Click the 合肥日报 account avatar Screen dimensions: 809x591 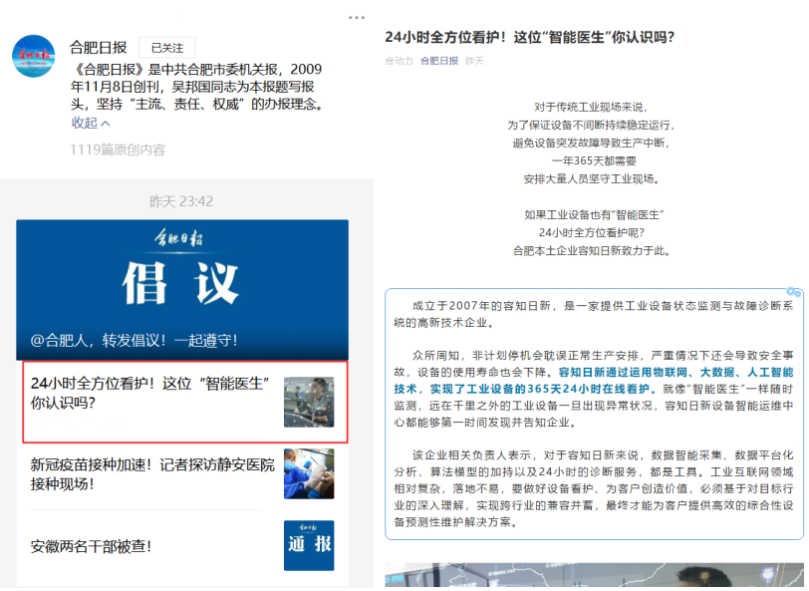pos(34,56)
